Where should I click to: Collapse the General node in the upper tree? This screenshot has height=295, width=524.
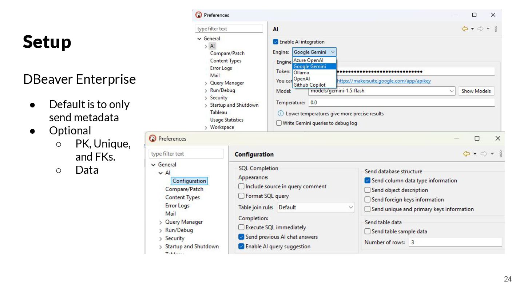coord(199,39)
